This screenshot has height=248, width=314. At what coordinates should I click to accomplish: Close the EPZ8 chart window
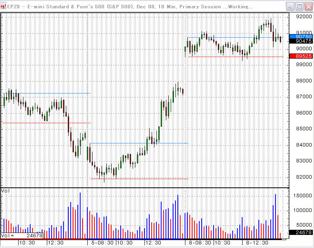(x=308, y=7)
